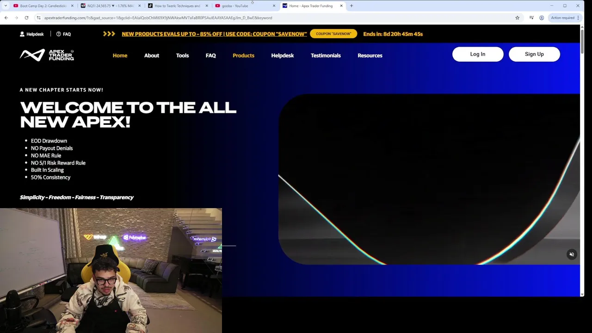Close the gooba YouTube tab
The image size is (592, 333).
pyautogui.click(x=274, y=6)
